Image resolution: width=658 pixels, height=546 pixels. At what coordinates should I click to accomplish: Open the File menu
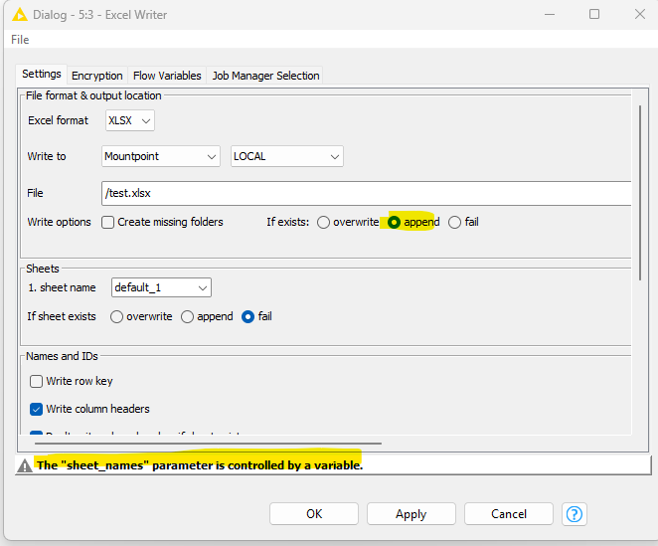tap(20, 40)
